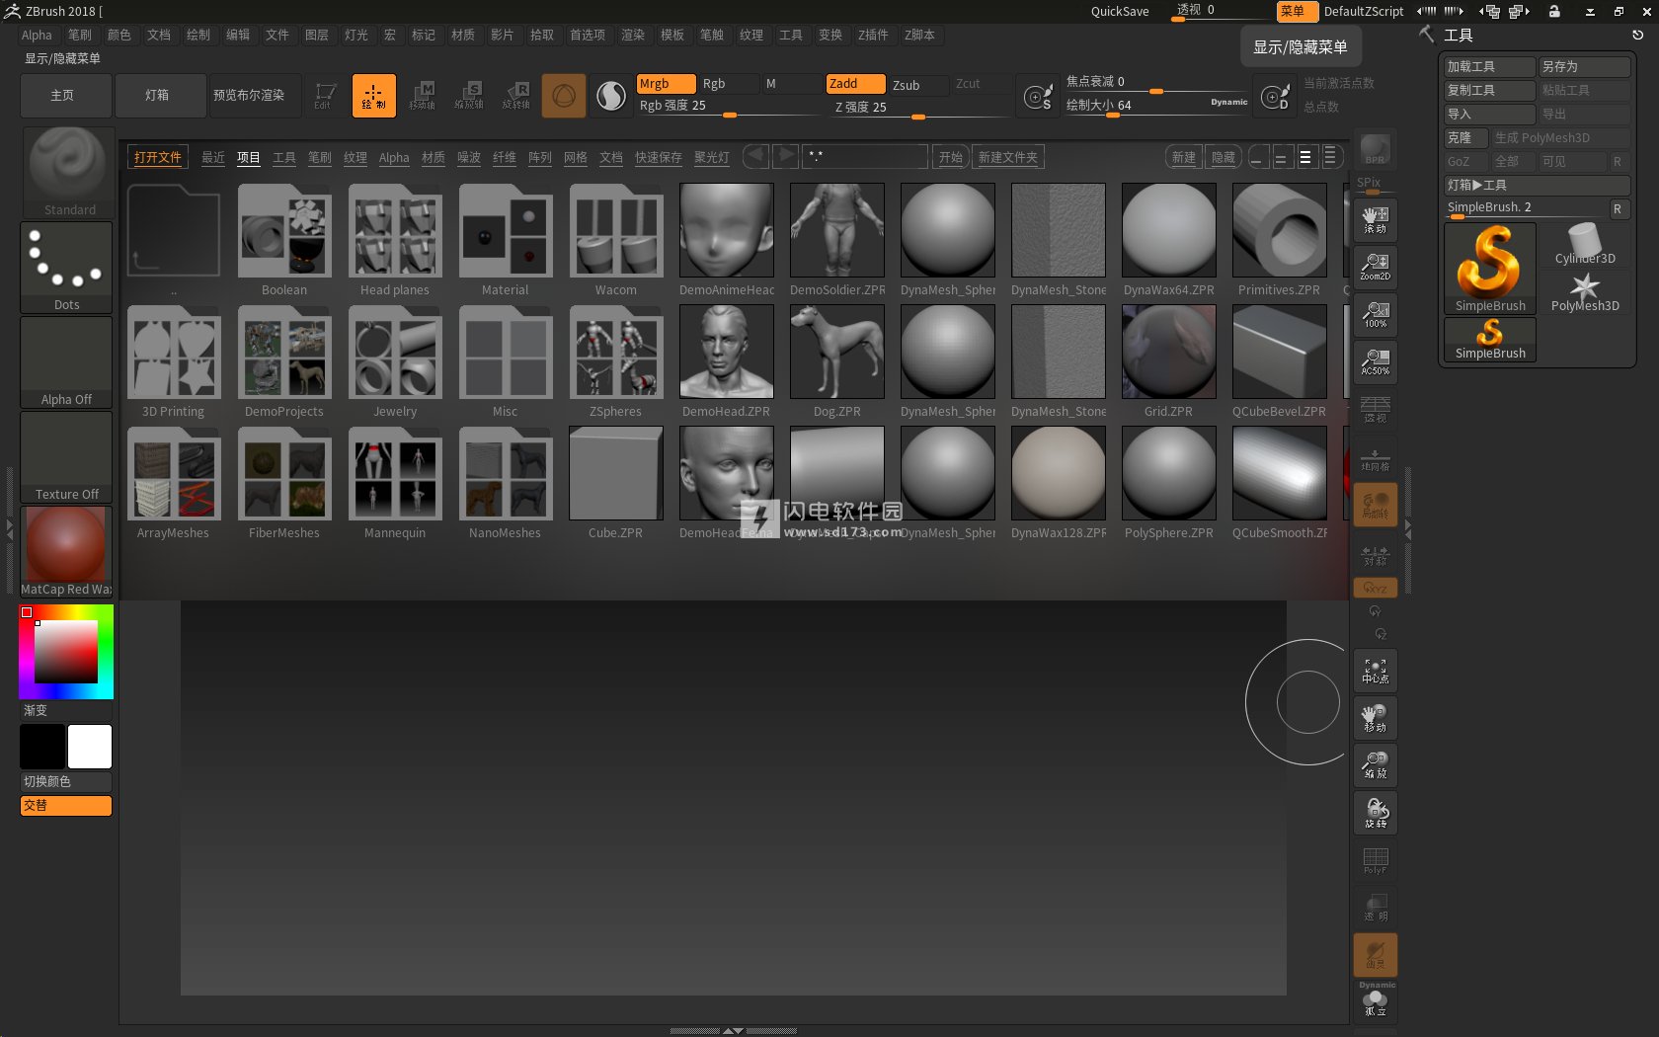The height and width of the screenshot is (1037, 1659).
Task: Toggle the M material mode button
Action: [x=790, y=84]
